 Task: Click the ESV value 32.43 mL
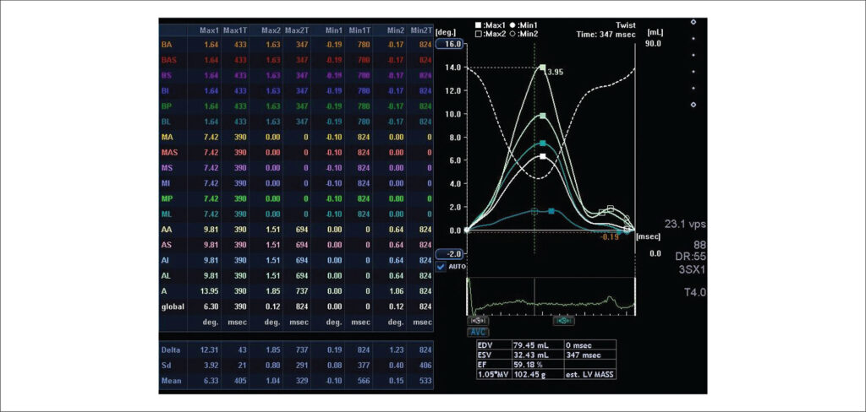coord(530,355)
